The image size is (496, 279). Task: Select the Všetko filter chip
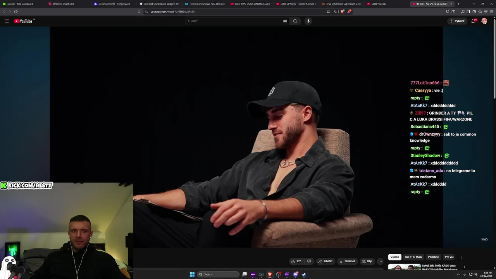click(x=394, y=257)
